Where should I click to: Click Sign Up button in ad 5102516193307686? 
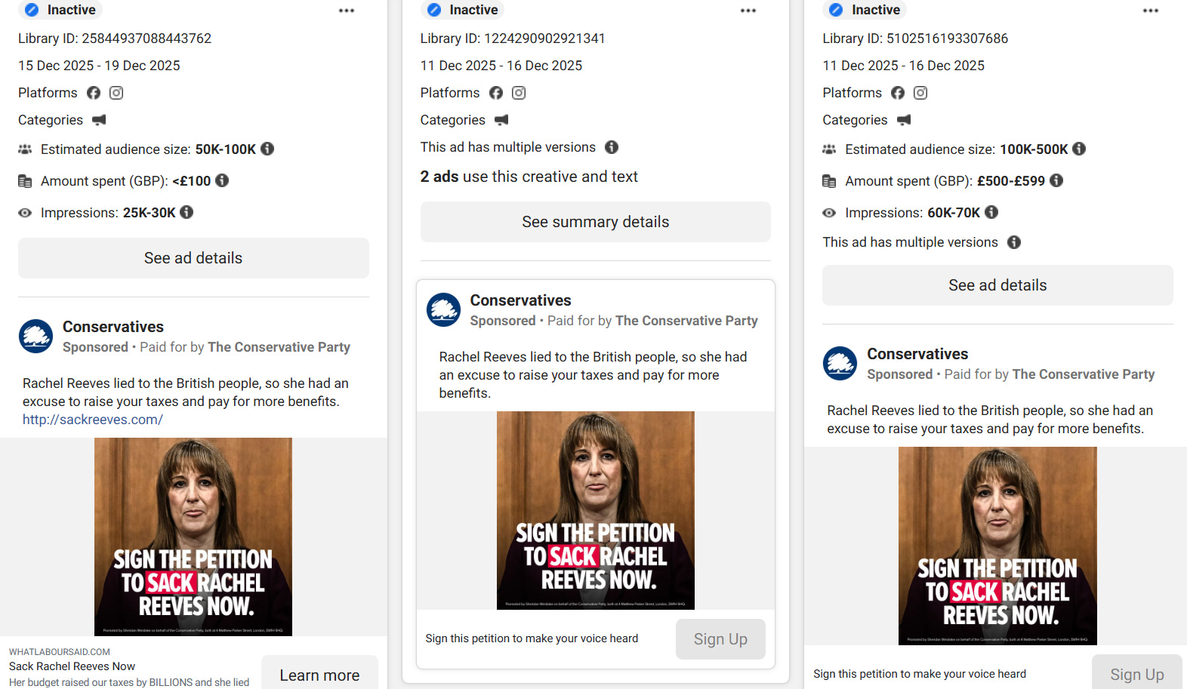[1137, 672]
